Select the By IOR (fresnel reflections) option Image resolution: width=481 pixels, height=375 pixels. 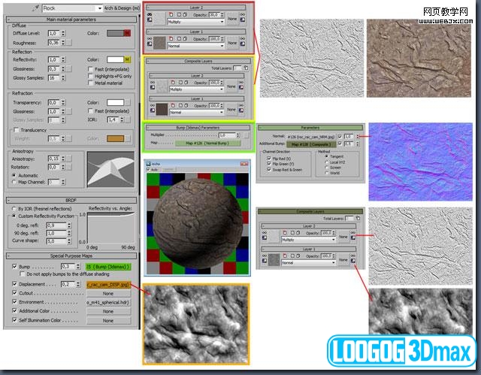click(x=14, y=208)
